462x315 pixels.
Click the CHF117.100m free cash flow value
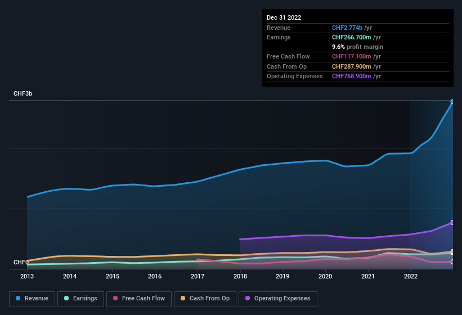(352, 56)
